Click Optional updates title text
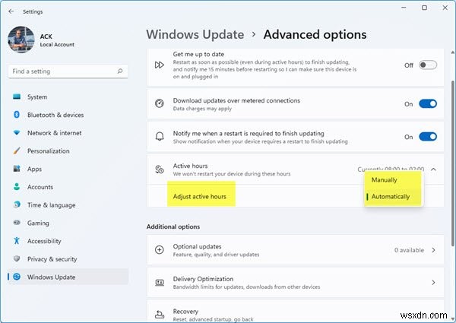Viewport: 456px width, 323px height. pos(197,246)
